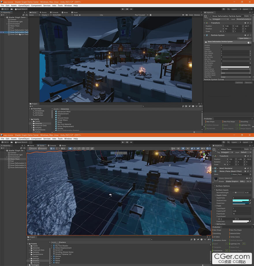Open the Undo History icon in the lower window toolbar

(224, 142)
